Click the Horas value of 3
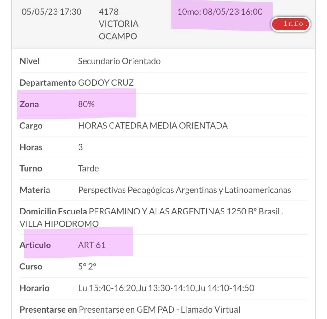Viewport: 327px width, 319px height. point(80,147)
